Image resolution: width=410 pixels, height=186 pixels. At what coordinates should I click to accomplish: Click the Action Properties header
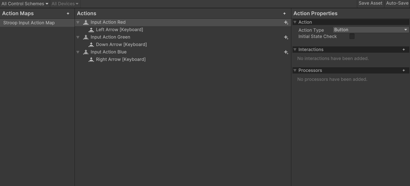point(315,13)
